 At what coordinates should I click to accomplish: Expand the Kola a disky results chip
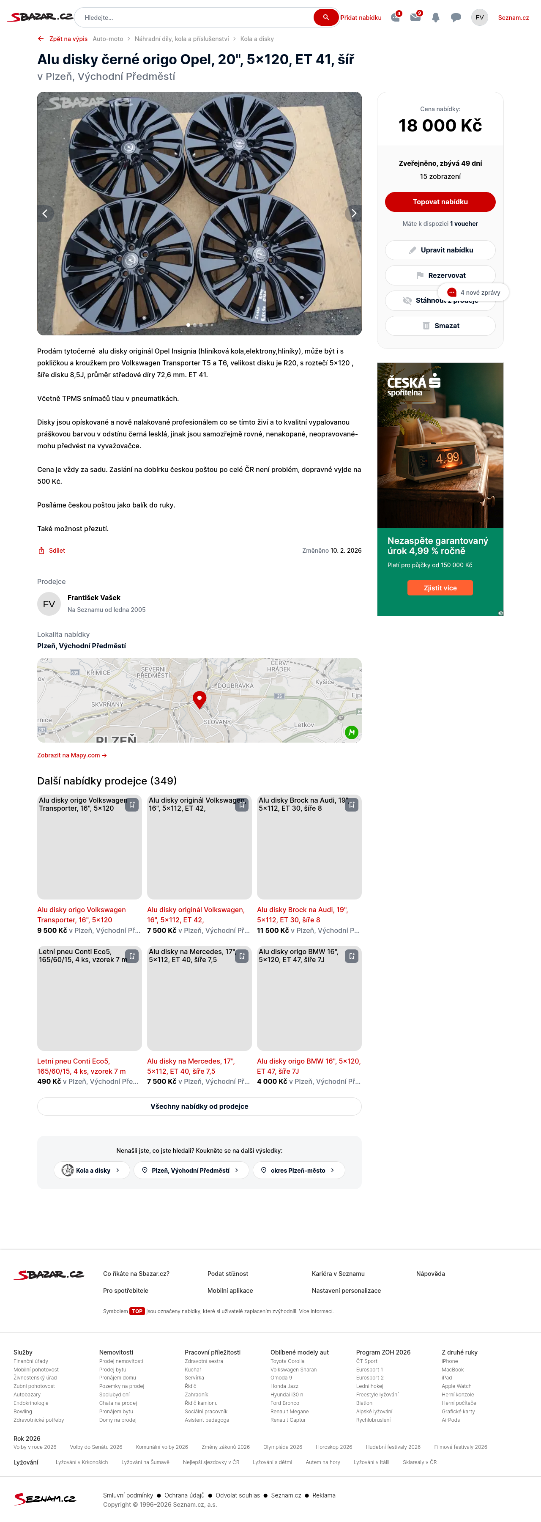pyautogui.click(x=92, y=1170)
